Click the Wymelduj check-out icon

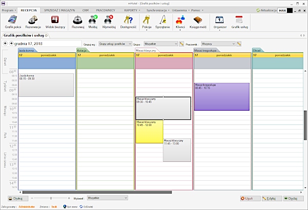point(109,21)
